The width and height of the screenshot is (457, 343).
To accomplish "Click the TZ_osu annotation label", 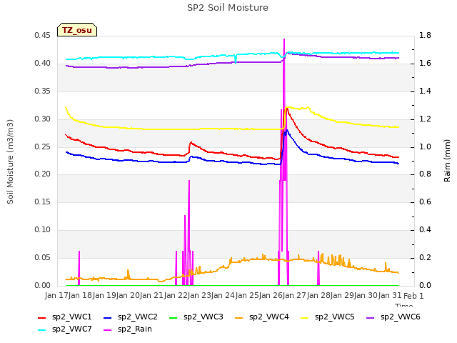I will click(77, 30).
